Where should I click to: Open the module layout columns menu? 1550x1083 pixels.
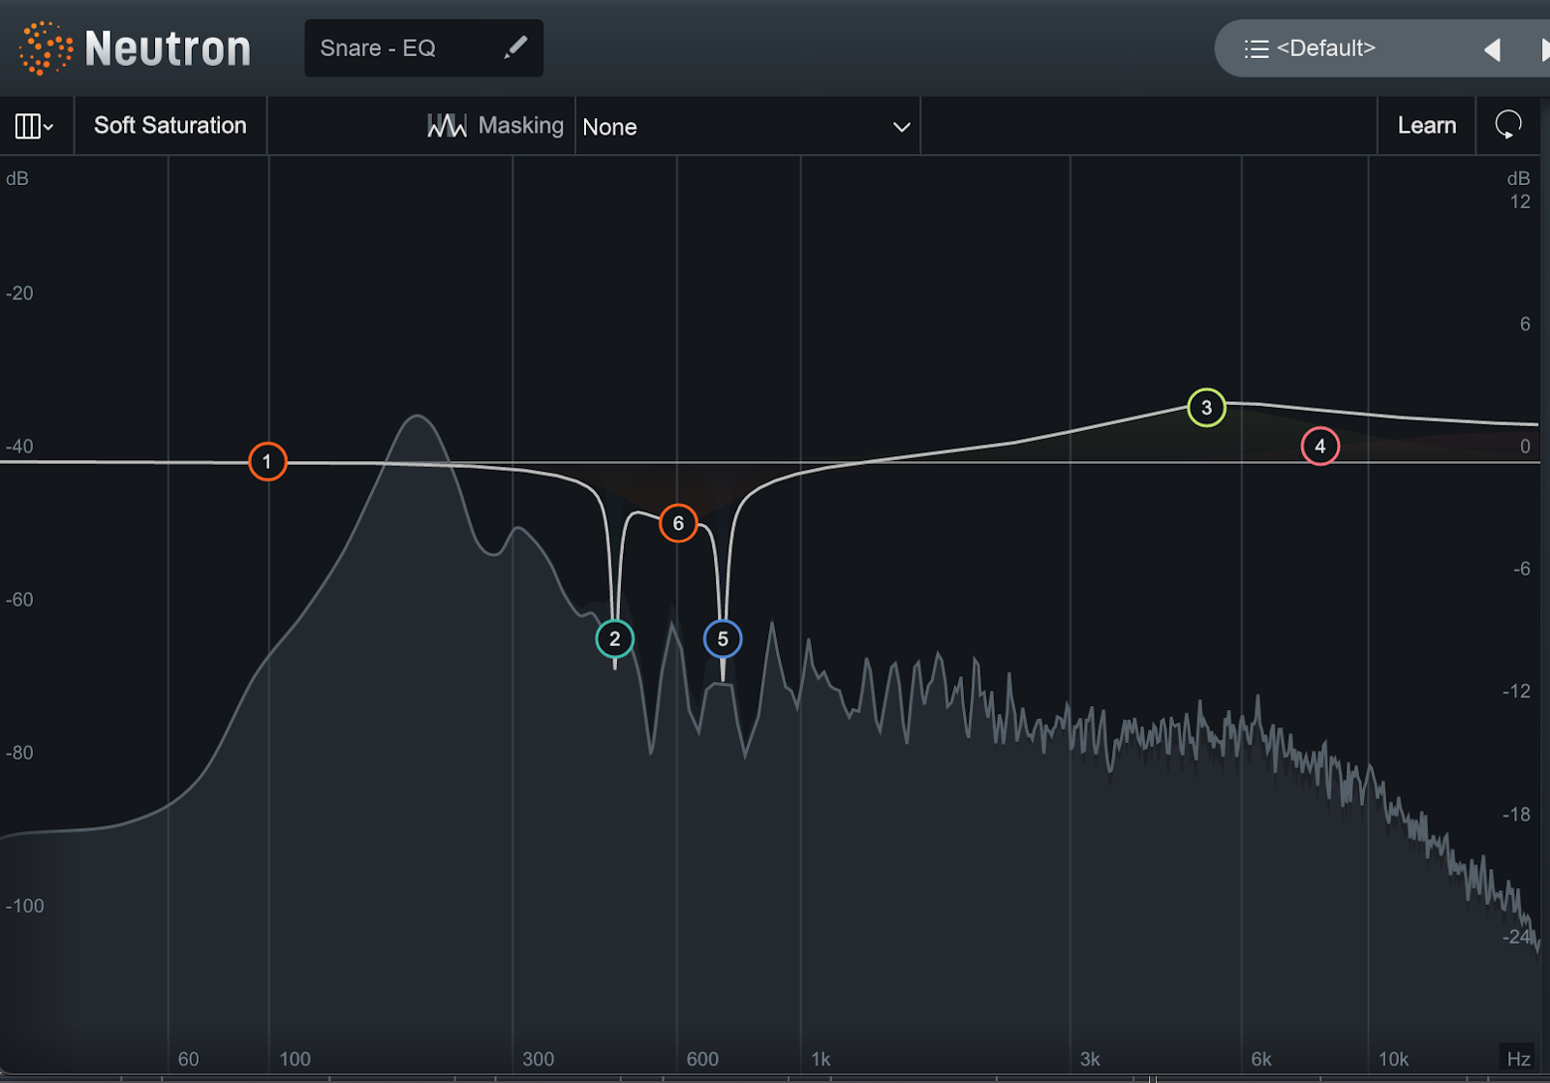click(x=34, y=126)
